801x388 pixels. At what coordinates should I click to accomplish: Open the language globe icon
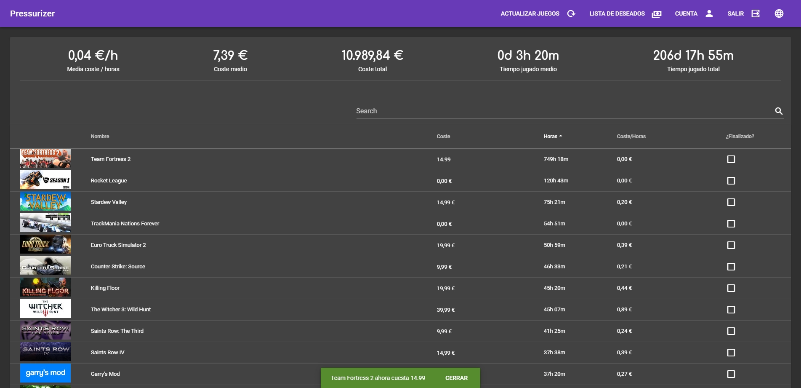(x=779, y=13)
